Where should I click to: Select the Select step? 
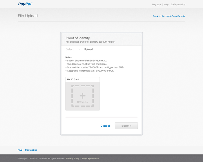coord(70,49)
